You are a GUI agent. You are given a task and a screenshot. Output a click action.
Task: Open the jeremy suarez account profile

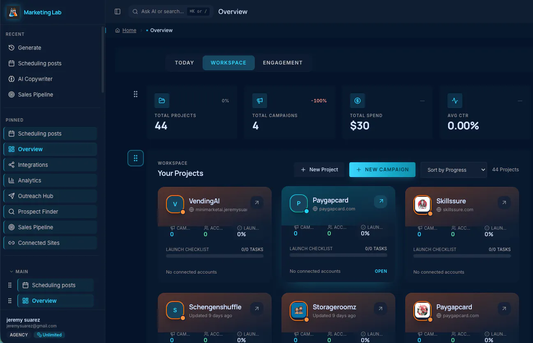(32, 322)
